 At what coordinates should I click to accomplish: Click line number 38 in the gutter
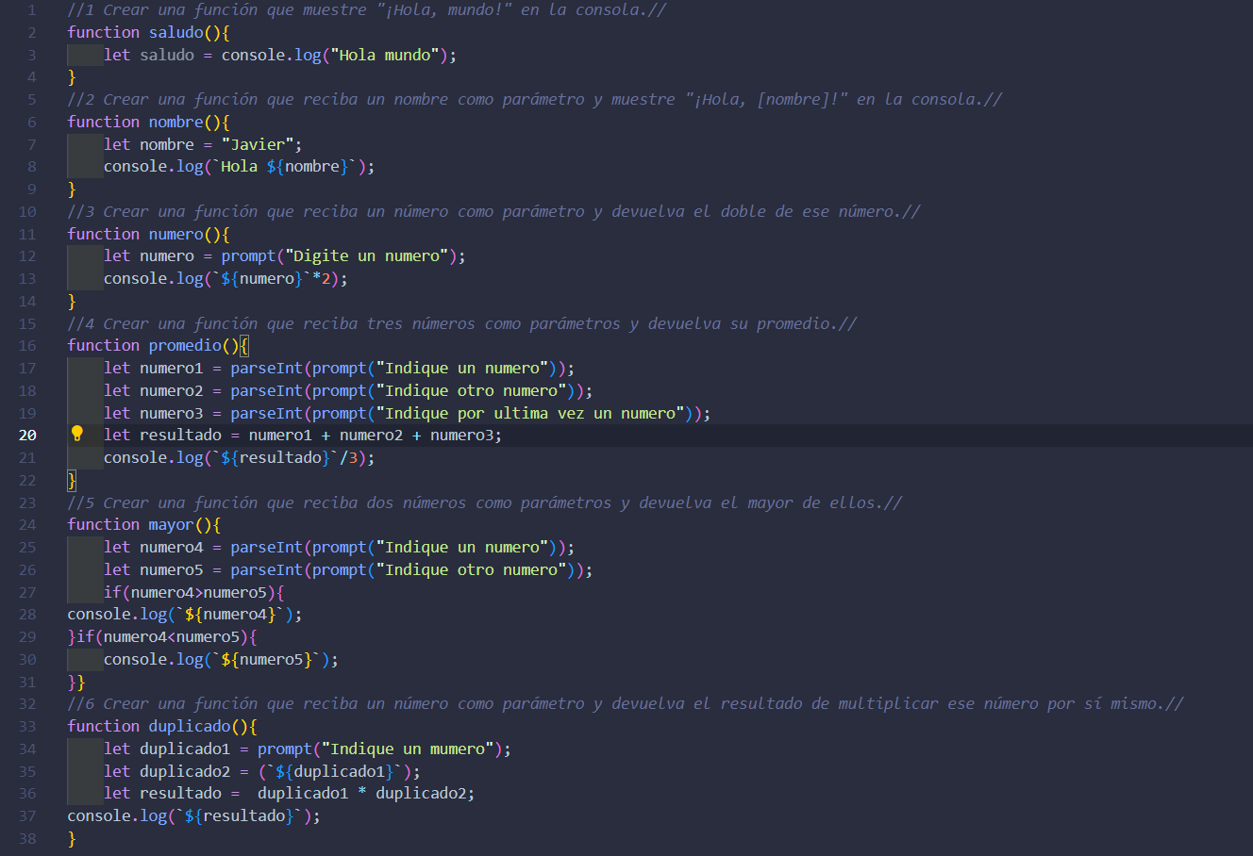pyautogui.click(x=27, y=838)
